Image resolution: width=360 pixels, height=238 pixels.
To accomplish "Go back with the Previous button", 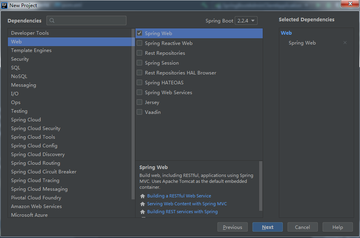I will click(x=232, y=227).
